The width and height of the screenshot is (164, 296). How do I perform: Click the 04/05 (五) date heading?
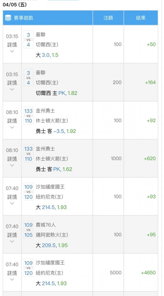pyautogui.click(x=15, y=5)
